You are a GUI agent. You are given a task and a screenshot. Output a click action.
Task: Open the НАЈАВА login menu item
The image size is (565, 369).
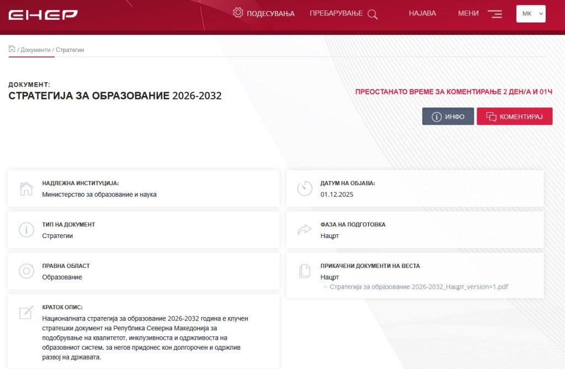422,13
